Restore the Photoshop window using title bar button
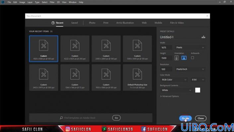 point(225,2)
